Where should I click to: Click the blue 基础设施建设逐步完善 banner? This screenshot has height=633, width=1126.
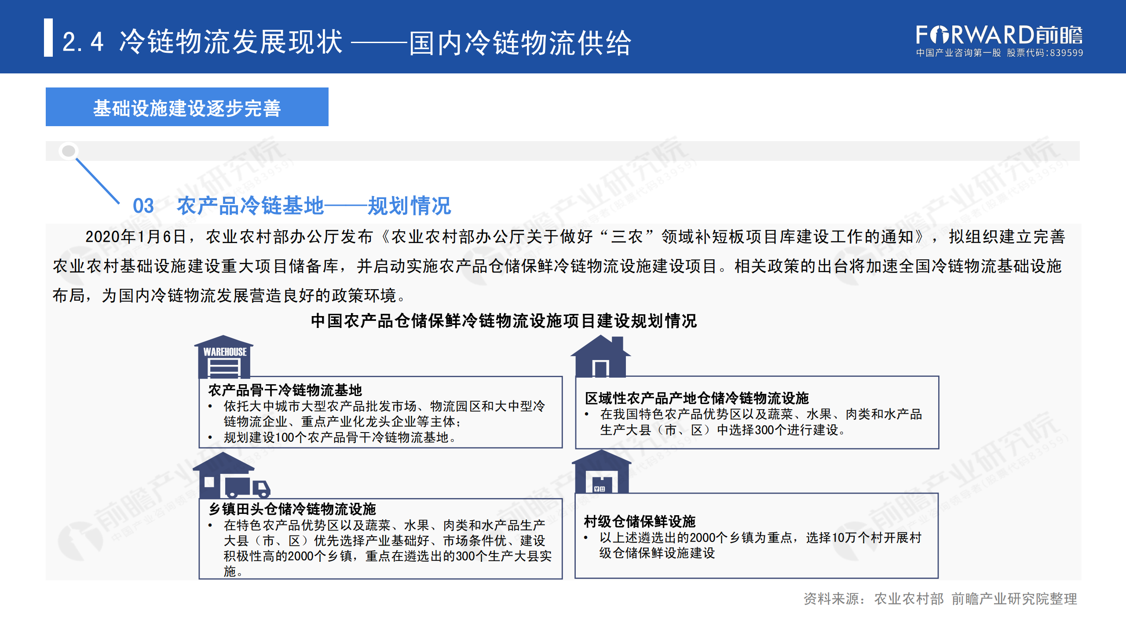click(187, 107)
